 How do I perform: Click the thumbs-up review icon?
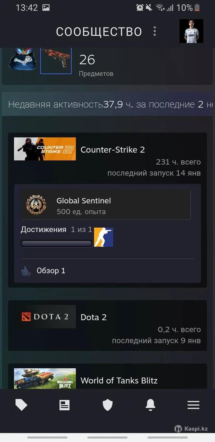pyautogui.click(x=25, y=271)
